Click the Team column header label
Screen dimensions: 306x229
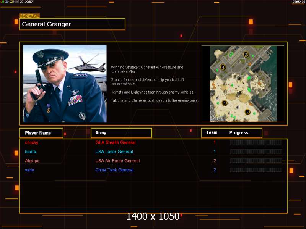click(212, 132)
